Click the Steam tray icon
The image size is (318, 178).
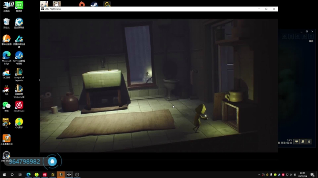pos(279,175)
